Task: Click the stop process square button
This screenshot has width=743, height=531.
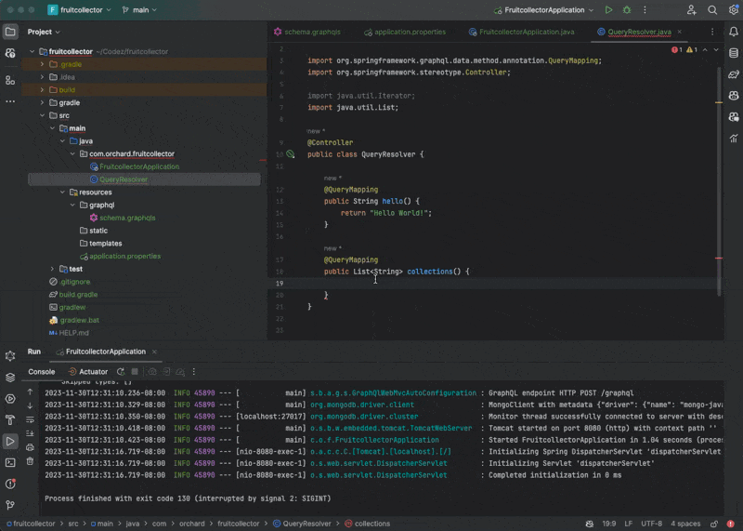Action: [x=135, y=372]
